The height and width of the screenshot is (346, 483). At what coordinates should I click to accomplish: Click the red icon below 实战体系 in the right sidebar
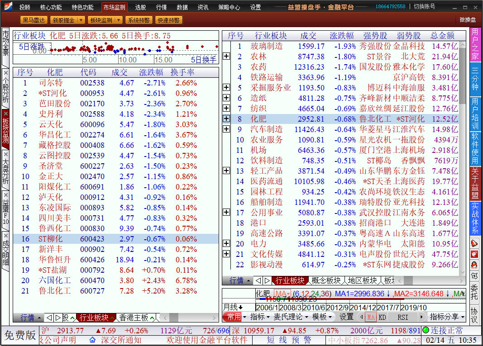[x=475, y=243]
